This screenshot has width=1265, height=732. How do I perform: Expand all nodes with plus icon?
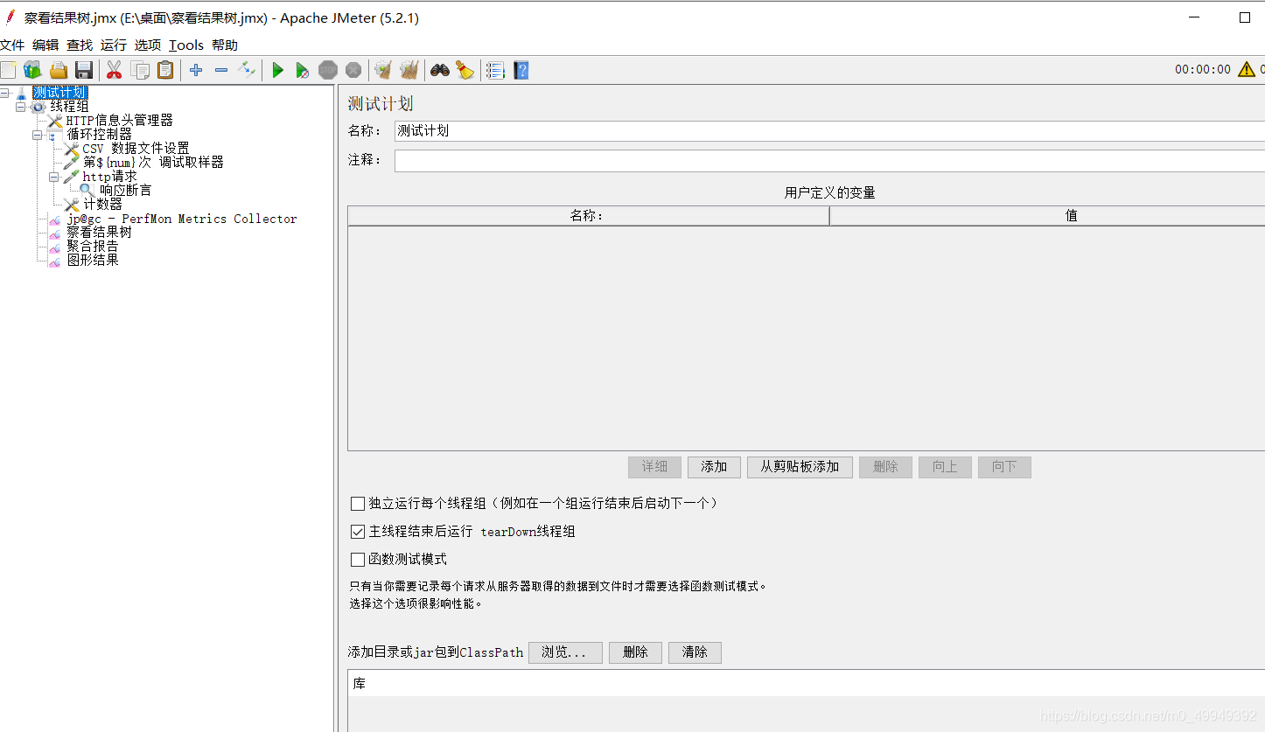click(196, 70)
